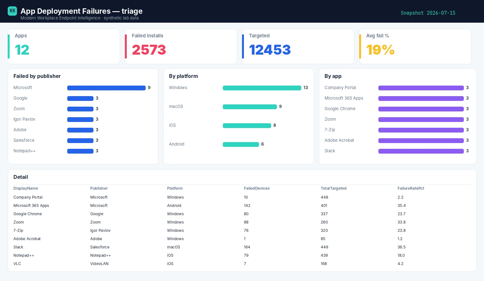Click the By platform panel title
484x281 pixels.
pos(183,76)
